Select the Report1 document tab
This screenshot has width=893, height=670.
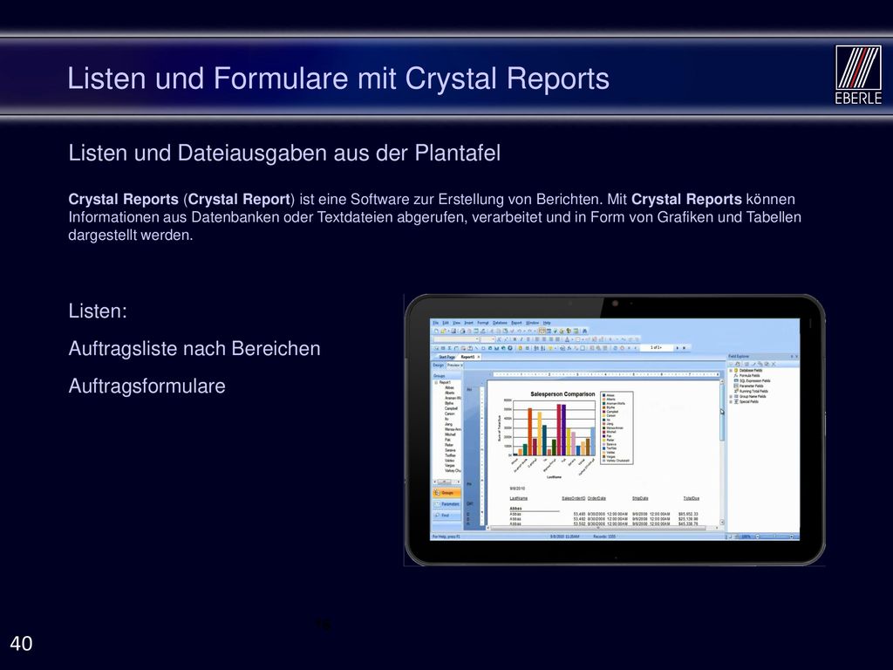467,357
